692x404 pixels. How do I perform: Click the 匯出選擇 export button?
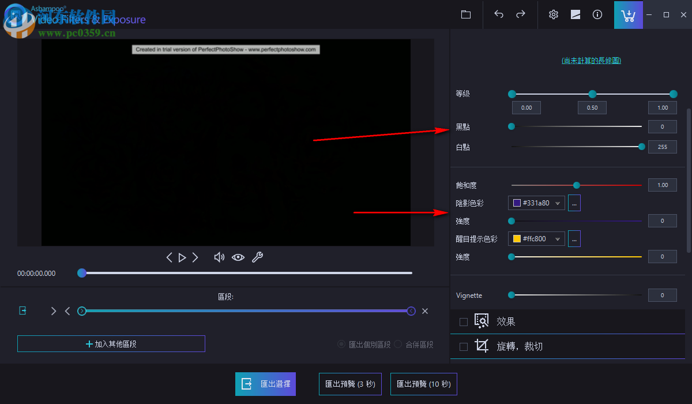point(265,384)
